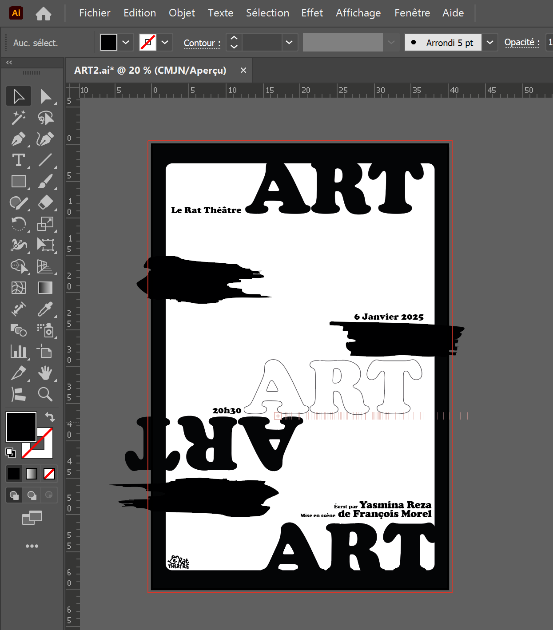Expand the stroke weight dropdown
Image resolution: width=553 pixels, height=630 pixels.
pos(289,43)
